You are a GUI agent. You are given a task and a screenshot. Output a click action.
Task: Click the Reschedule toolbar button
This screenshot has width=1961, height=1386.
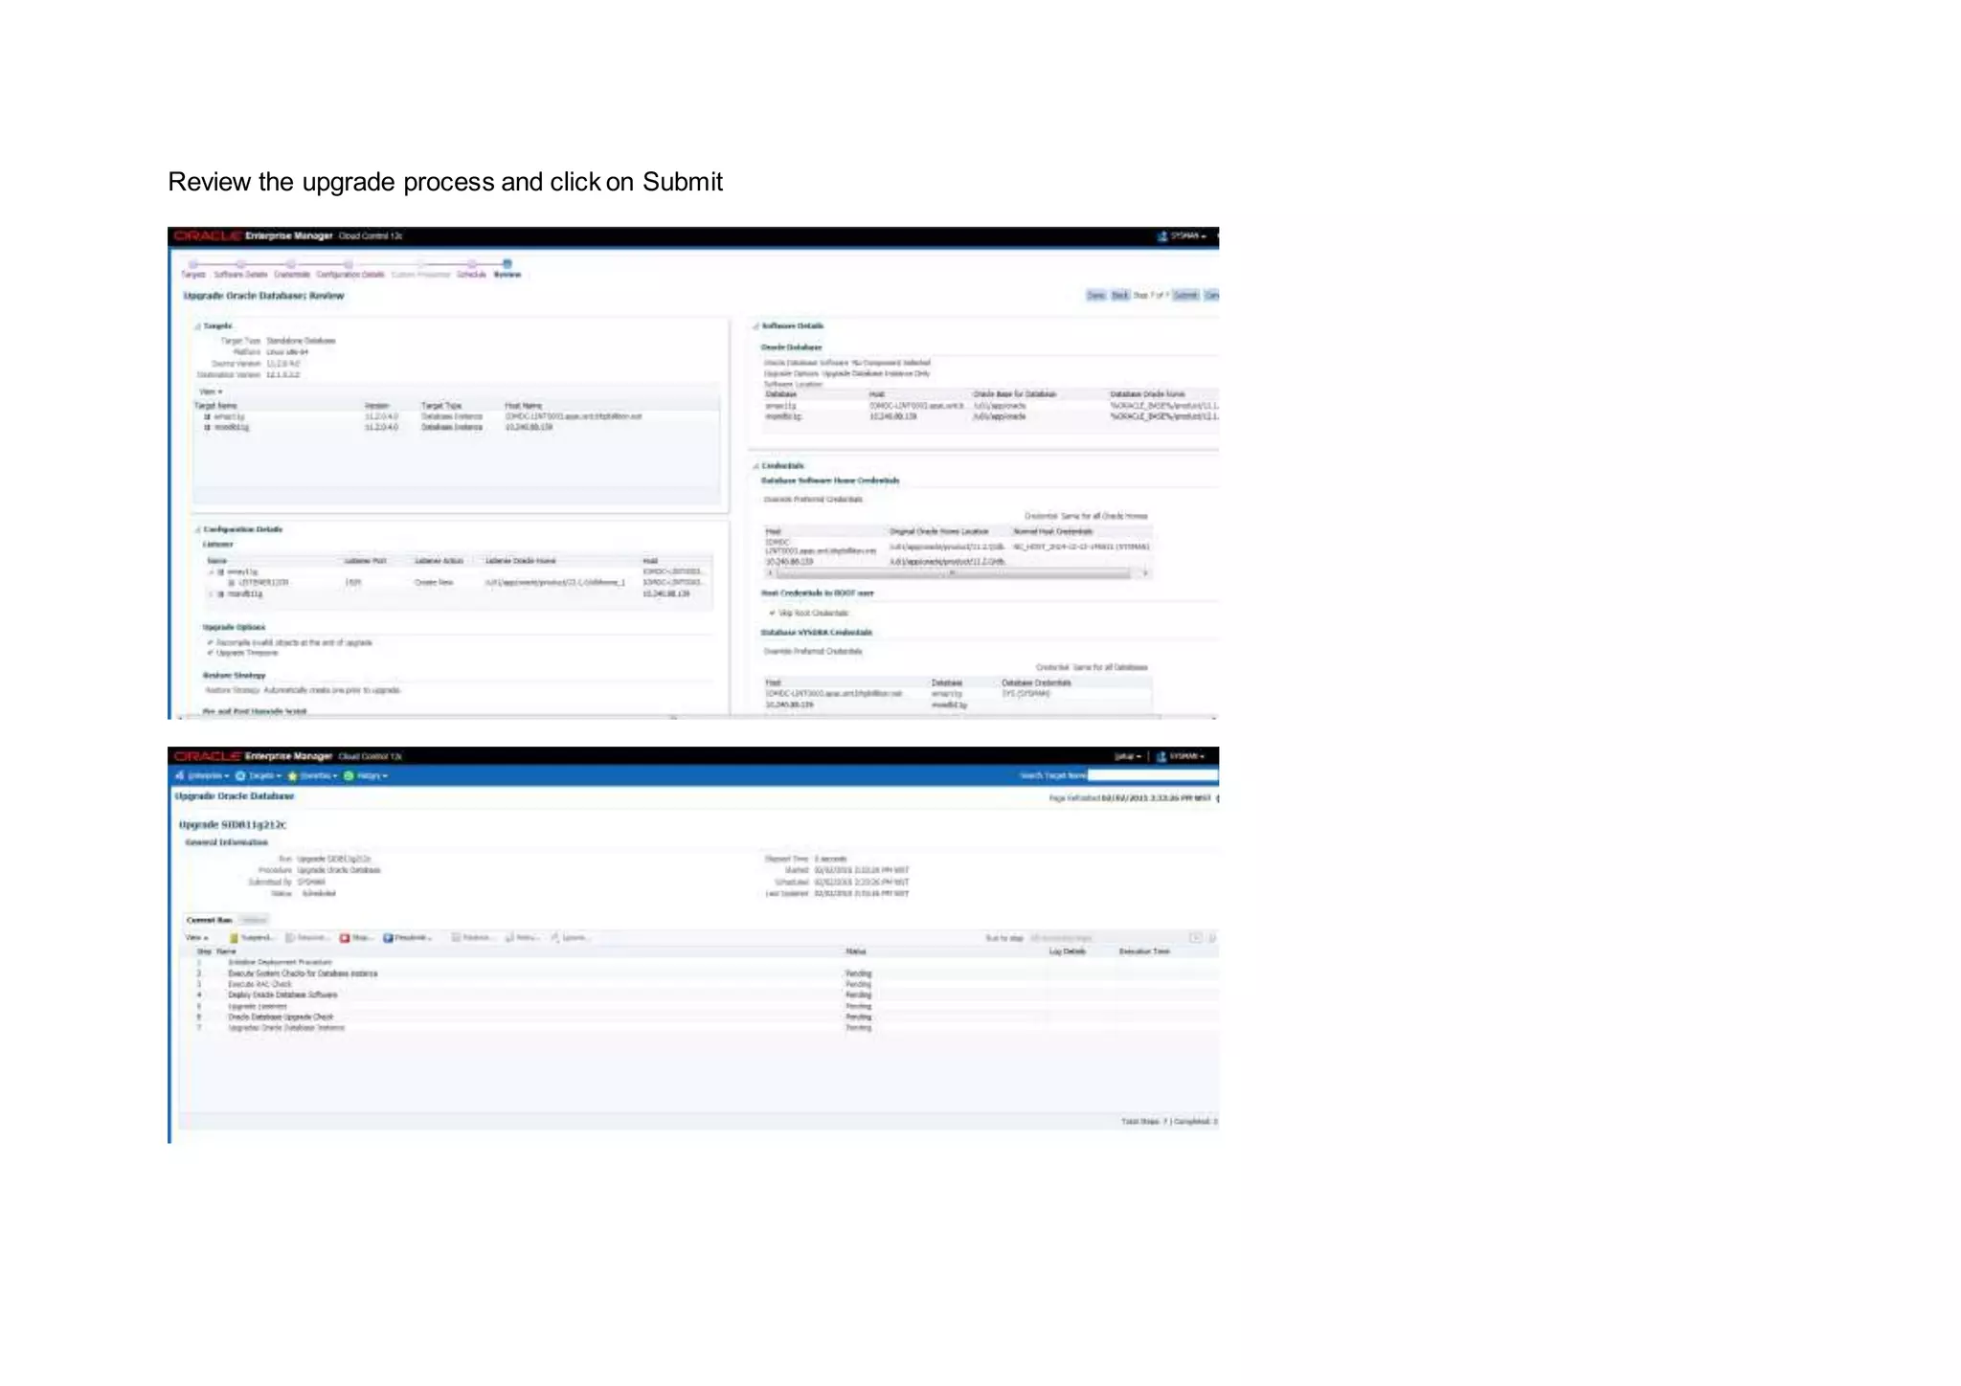click(x=408, y=938)
